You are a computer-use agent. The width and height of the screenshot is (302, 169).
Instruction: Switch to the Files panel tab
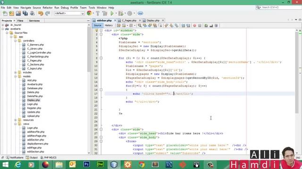coord(20,21)
